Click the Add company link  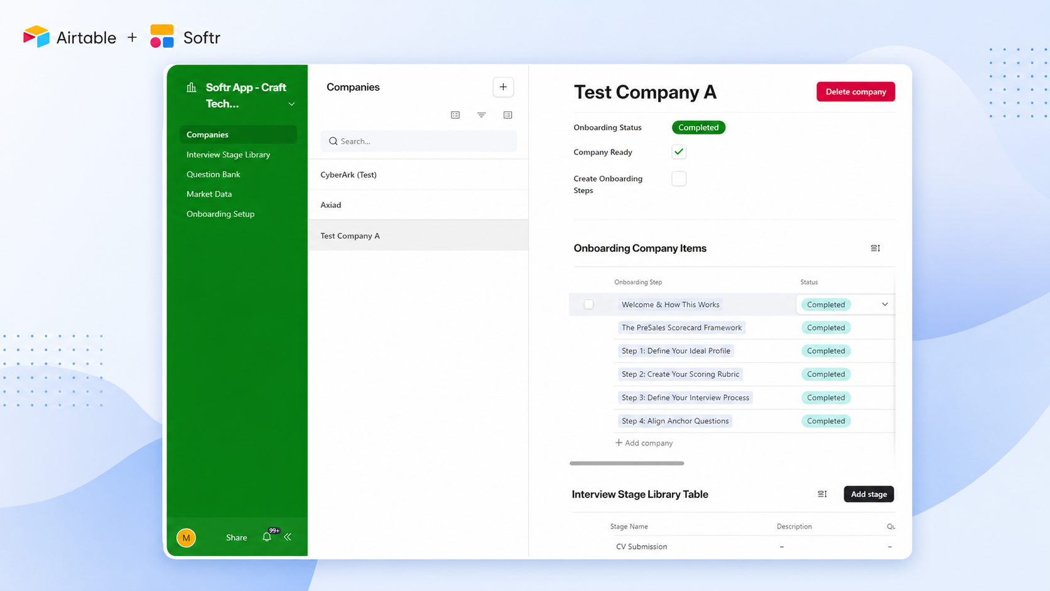click(644, 443)
